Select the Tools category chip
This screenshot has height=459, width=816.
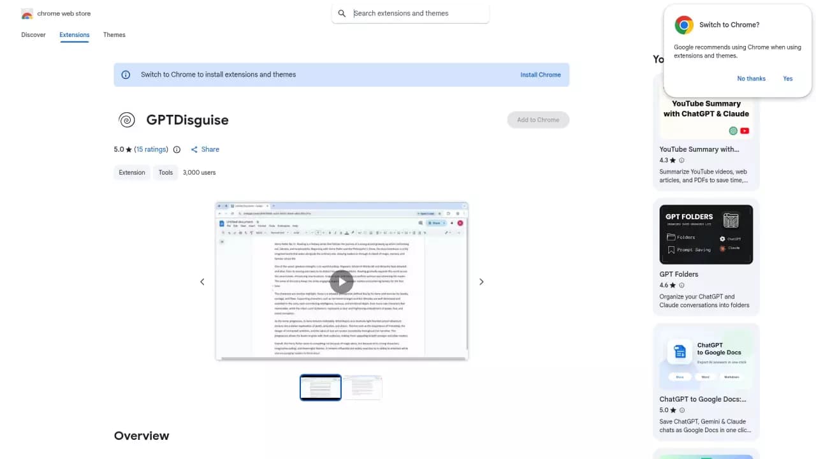coord(166,173)
